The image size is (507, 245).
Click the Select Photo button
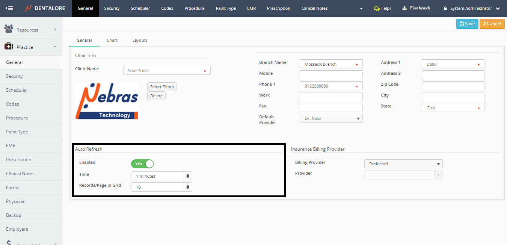click(x=162, y=87)
